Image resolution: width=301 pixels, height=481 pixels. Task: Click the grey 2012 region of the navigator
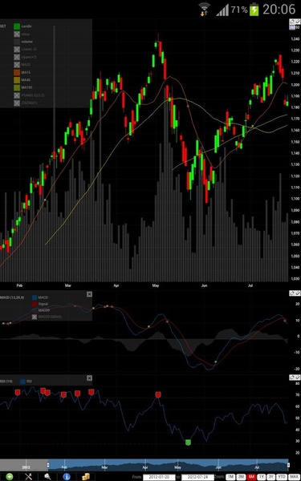click(x=23, y=465)
